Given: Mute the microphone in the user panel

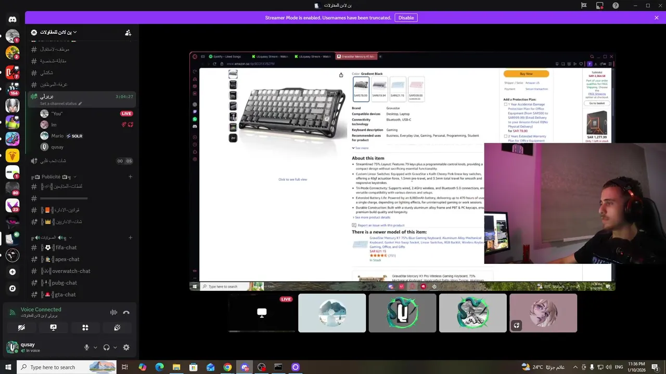Looking at the screenshot, I should 87,348.
